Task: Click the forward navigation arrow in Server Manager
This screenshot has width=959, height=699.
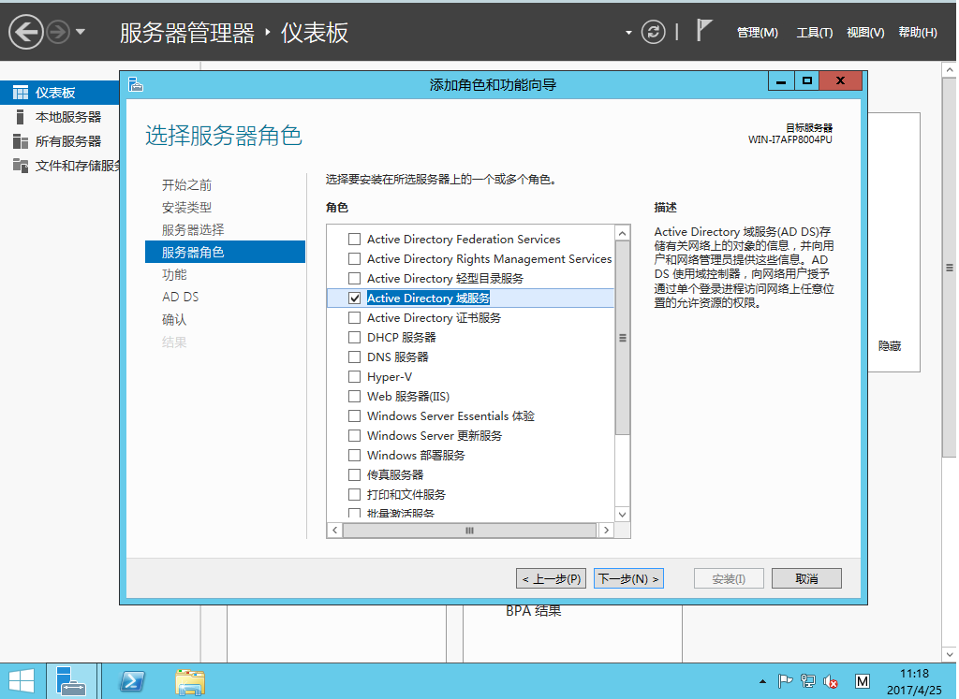Action: 59,32
